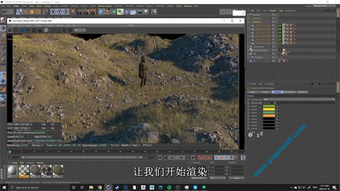The image size is (340, 191).
Task: Select the Rotate tool icon
Action: [x=39, y=11]
